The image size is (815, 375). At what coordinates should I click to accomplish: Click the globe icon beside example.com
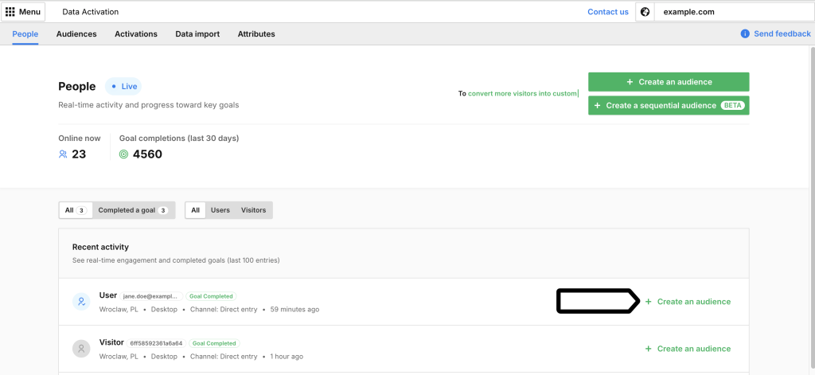click(645, 12)
